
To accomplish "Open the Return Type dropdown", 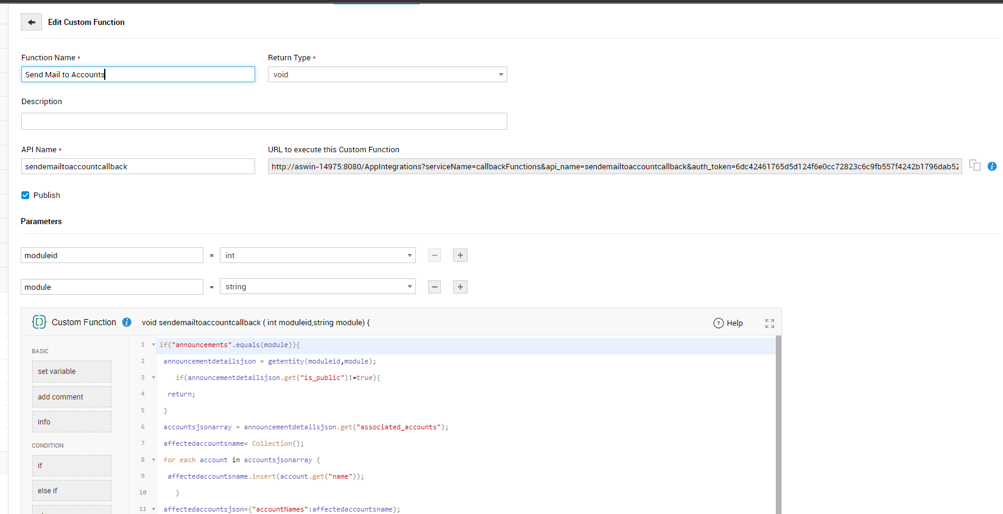I will pos(387,74).
